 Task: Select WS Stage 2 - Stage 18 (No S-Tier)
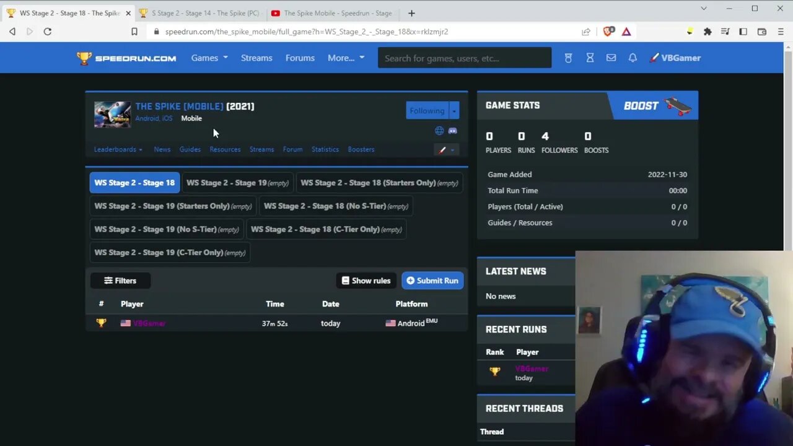[x=336, y=206]
